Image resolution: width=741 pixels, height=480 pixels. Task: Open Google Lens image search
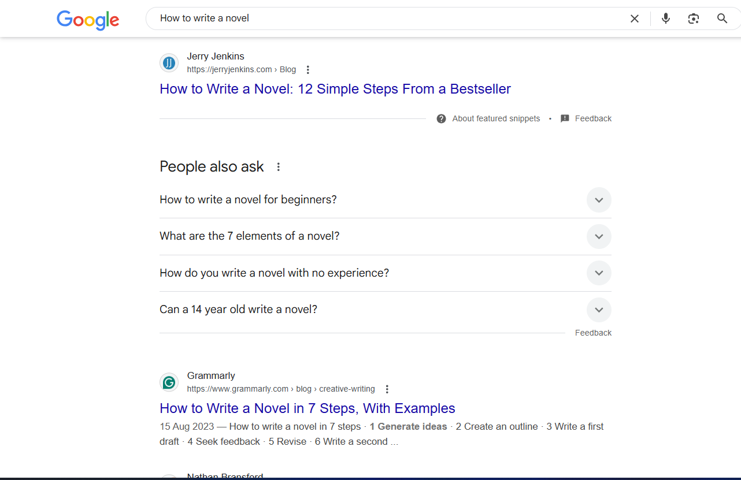pos(693,18)
